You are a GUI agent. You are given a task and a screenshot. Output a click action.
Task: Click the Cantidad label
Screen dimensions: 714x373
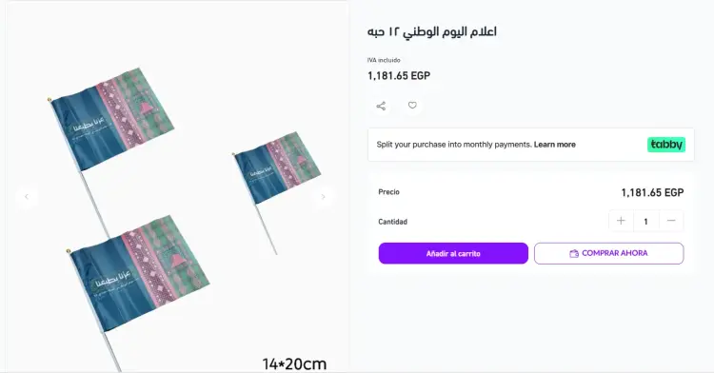[392, 222]
